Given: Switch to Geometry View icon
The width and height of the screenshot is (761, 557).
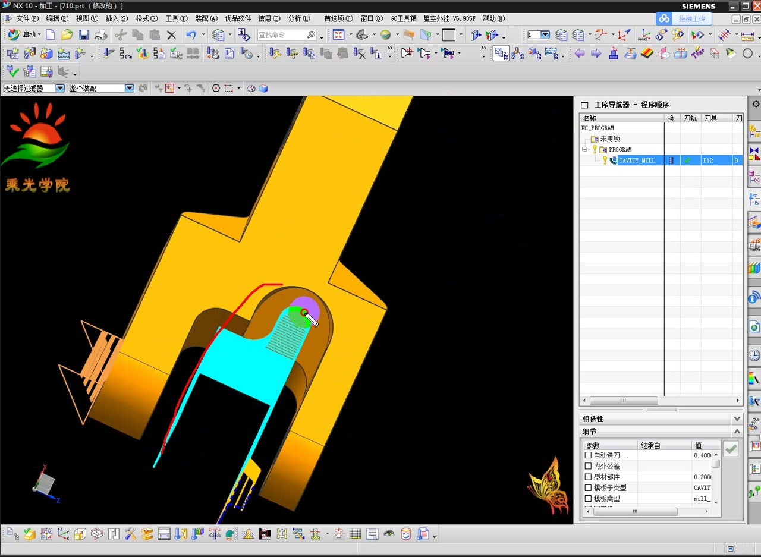Looking at the screenshot, I should click(534, 54).
